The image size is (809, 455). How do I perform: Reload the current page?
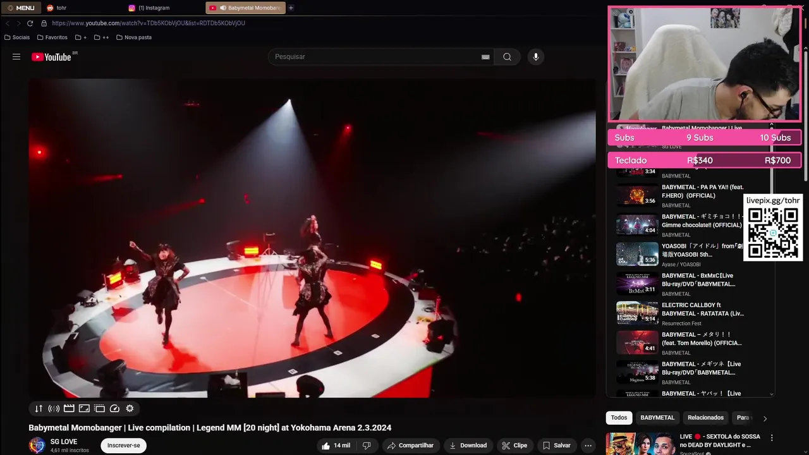click(30, 23)
